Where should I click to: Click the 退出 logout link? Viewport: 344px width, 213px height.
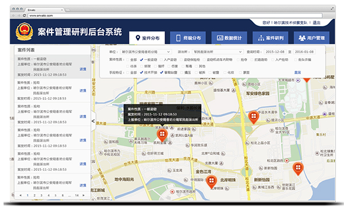pyautogui.click(x=316, y=22)
